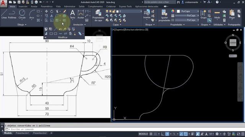
Task: Switch to the Paramétrico tab
Action: (47, 6)
